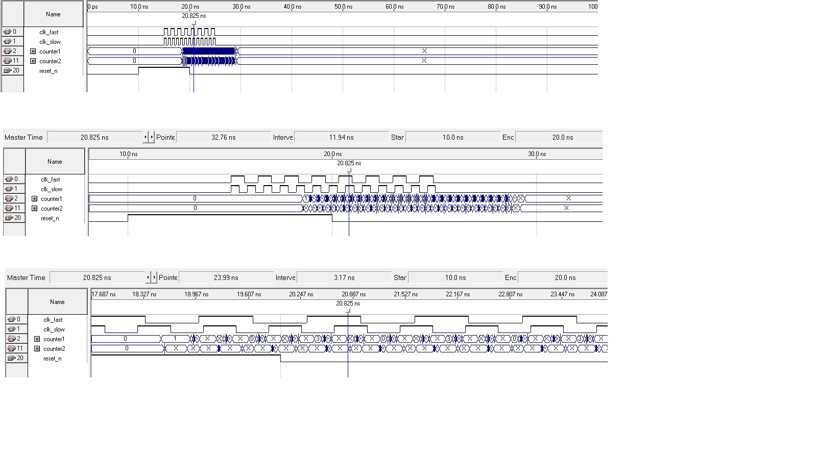Viewport: 817px width, 459px height.
Task: Click clk_slow signal icon in bottom waveform
Action: coord(11,329)
